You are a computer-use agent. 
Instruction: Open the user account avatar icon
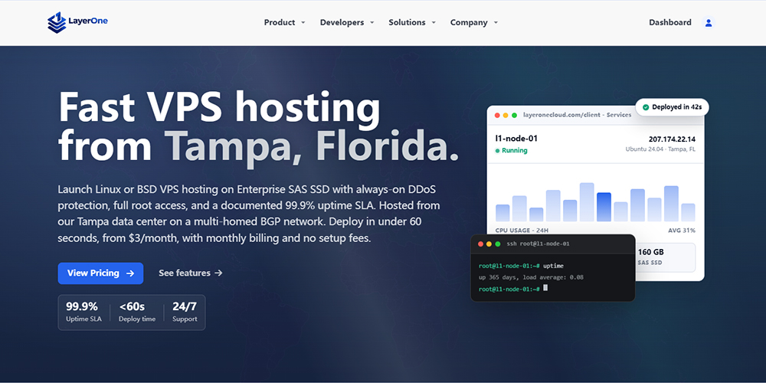tap(709, 22)
